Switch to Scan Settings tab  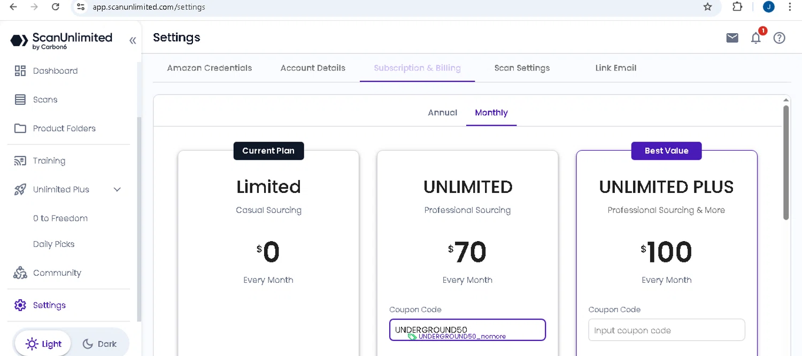point(522,68)
